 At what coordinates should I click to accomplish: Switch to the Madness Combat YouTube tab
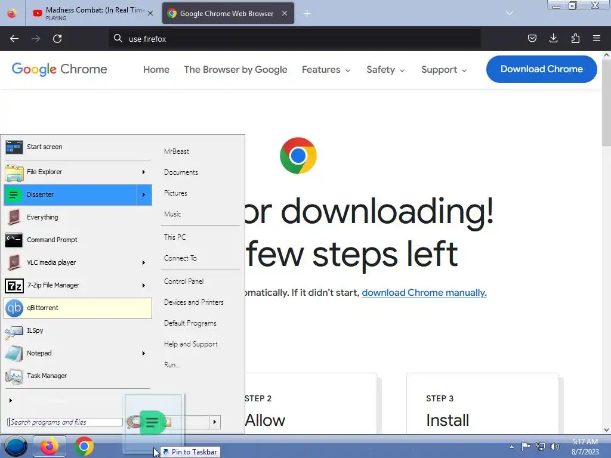[x=92, y=13]
